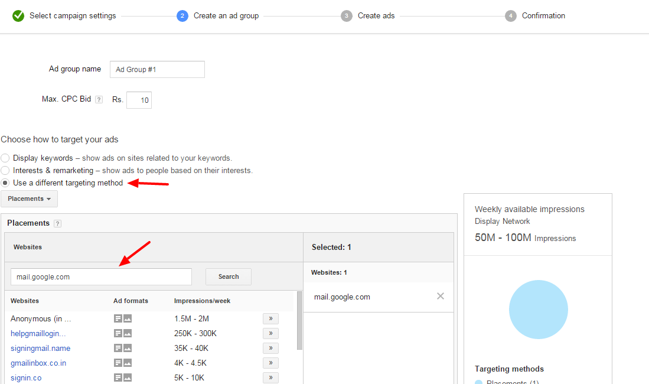Add gmailinbox.co.in placement with arrow button
This screenshot has height=384, width=649.
click(270, 363)
